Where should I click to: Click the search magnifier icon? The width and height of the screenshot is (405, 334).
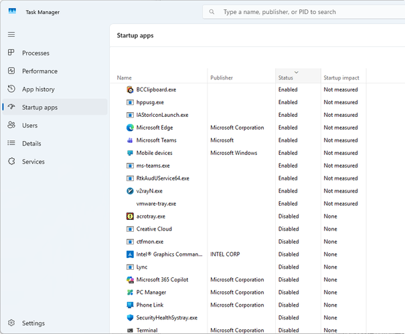[x=212, y=12]
